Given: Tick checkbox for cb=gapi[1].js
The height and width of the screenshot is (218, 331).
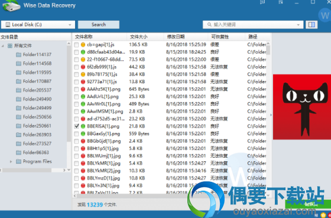Looking at the screenshot, I should coord(76,45).
